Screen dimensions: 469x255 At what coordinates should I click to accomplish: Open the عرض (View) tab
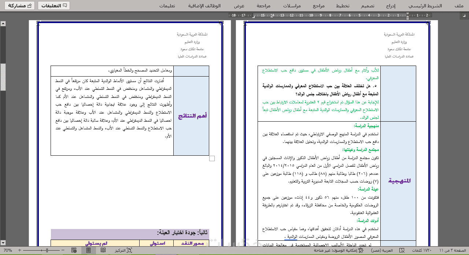[239, 6]
